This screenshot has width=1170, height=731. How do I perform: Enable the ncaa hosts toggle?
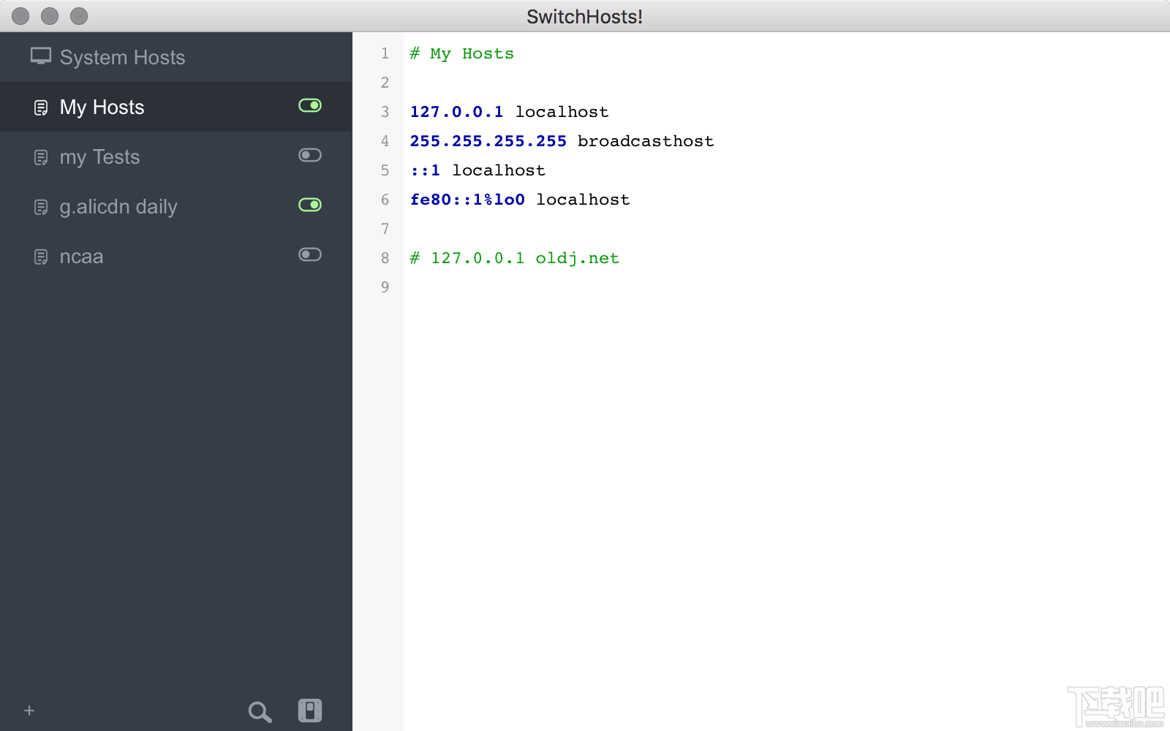coord(310,254)
